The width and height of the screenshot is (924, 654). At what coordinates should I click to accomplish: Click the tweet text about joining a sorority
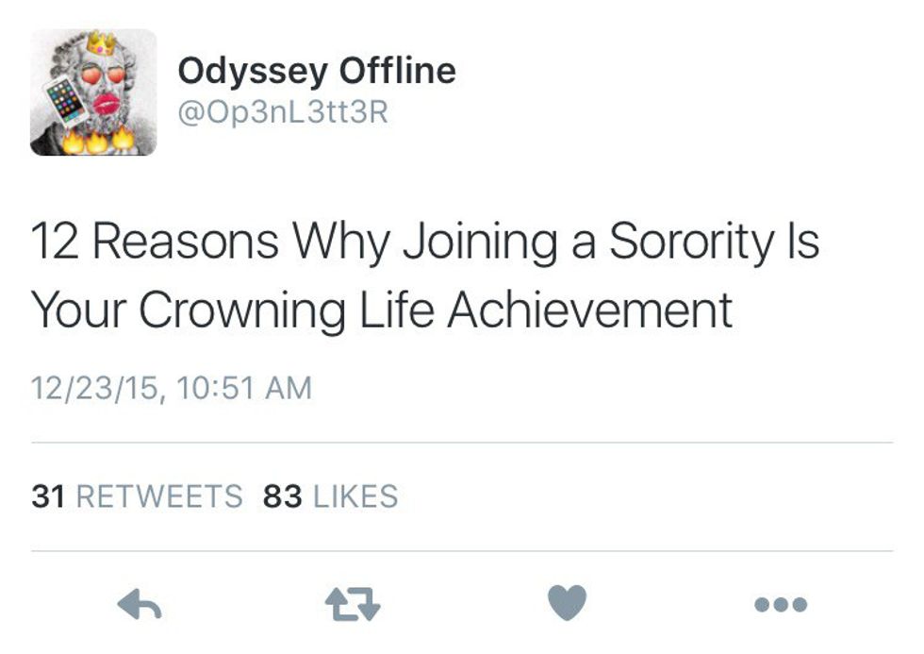click(x=424, y=276)
